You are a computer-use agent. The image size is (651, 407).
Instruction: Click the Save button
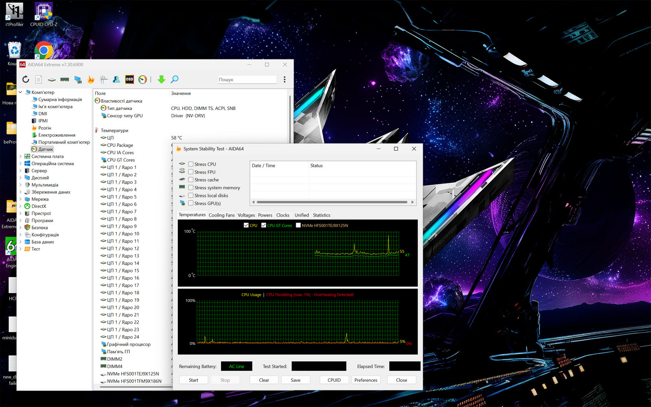click(296, 380)
